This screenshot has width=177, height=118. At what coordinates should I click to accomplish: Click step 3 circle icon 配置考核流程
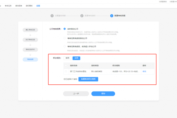click(112, 16)
